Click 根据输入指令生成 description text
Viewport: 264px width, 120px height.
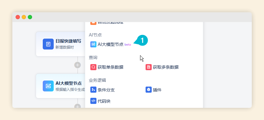tap(70, 90)
